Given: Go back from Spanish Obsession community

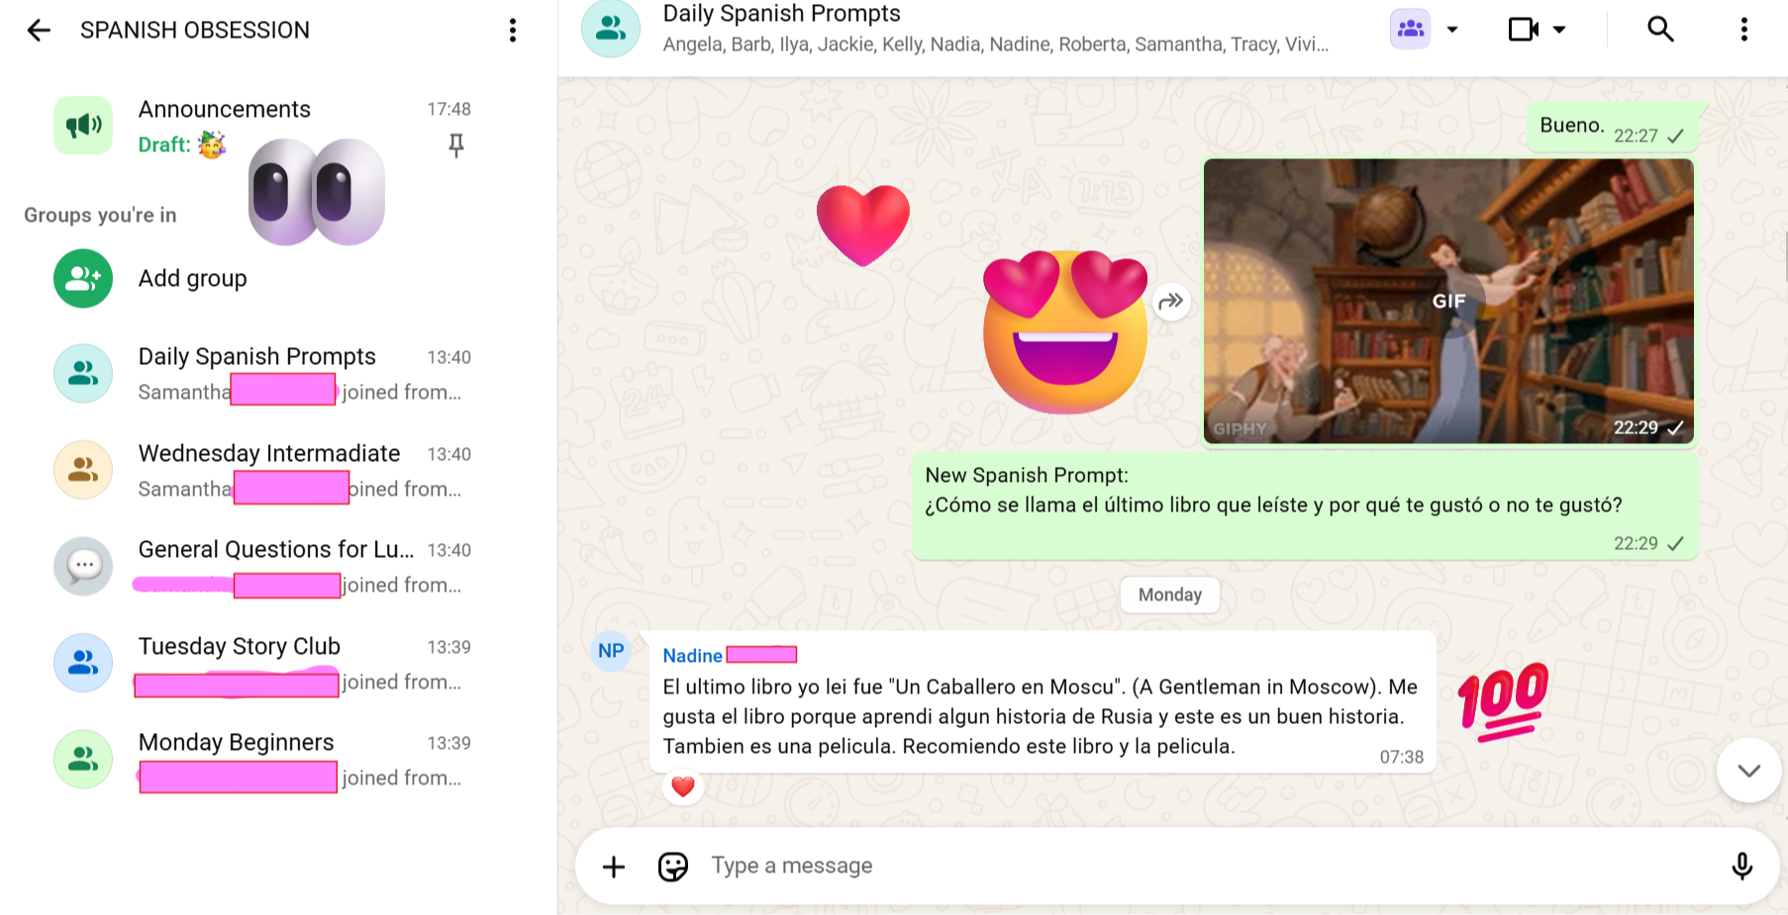Looking at the screenshot, I should [x=39, y=31].
